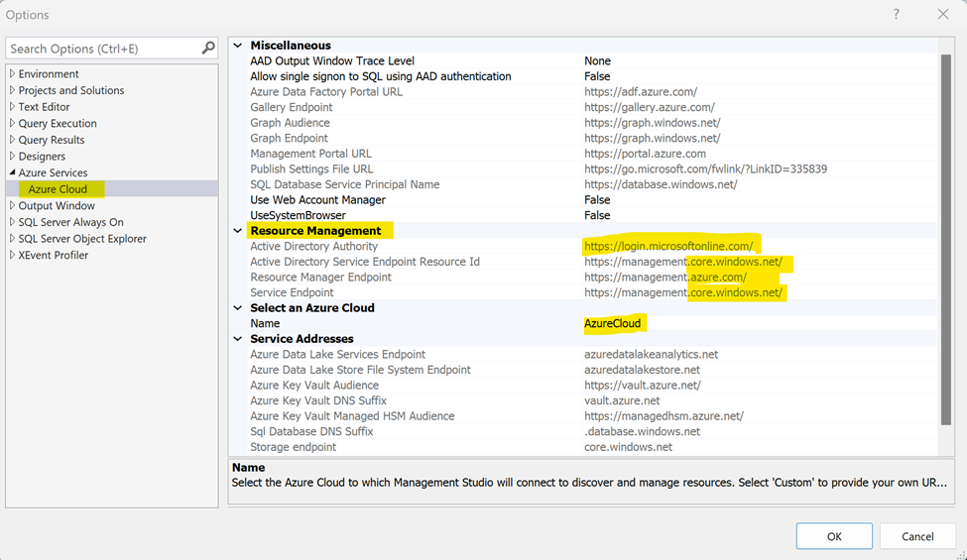Image resolution: width=967 pixels, height=560 pixels.
Task: Expand SQL Server Object Explorer arrow
Action: [x=12, y=239]
